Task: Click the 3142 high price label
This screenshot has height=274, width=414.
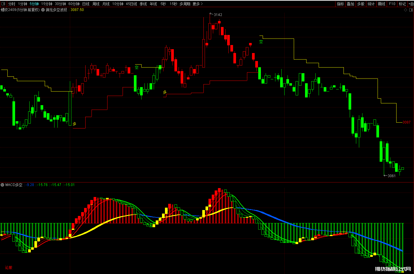Action: tap(218, 15)
